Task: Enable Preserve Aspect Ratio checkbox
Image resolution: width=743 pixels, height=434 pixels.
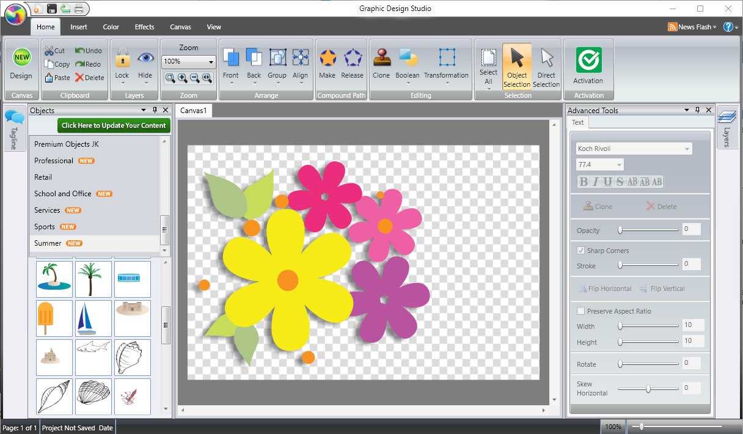Action: pos(581,311)
